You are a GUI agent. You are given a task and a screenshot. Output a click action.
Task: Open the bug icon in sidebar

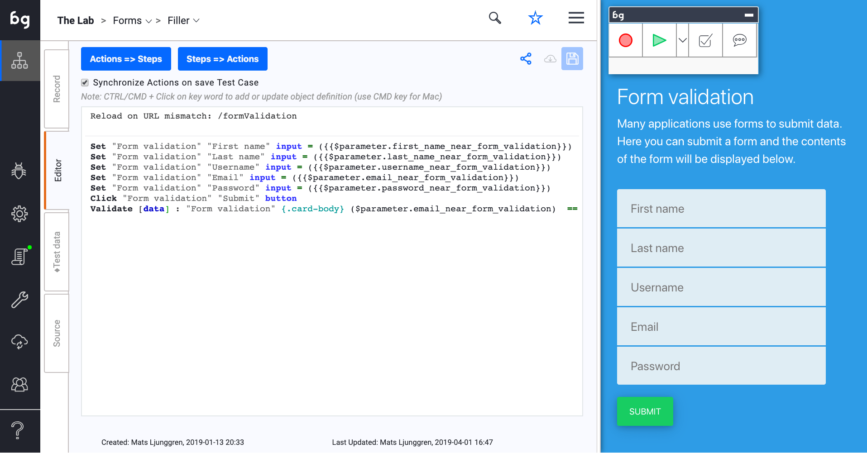pyautogui.click(x=19, y=171)
